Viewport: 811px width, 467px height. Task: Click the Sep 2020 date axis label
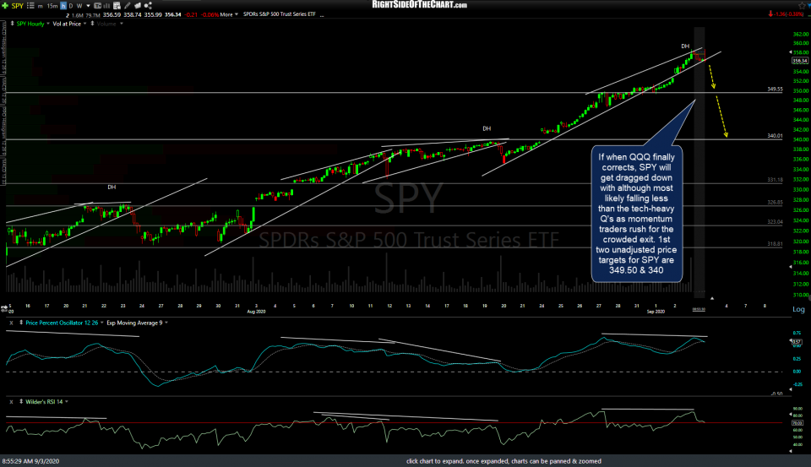point(656,312)
